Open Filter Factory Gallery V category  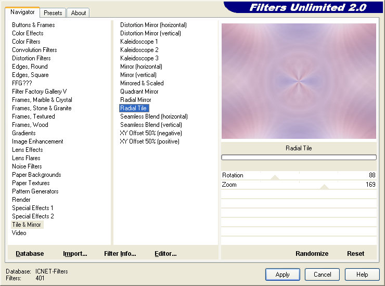coord(40,92)
